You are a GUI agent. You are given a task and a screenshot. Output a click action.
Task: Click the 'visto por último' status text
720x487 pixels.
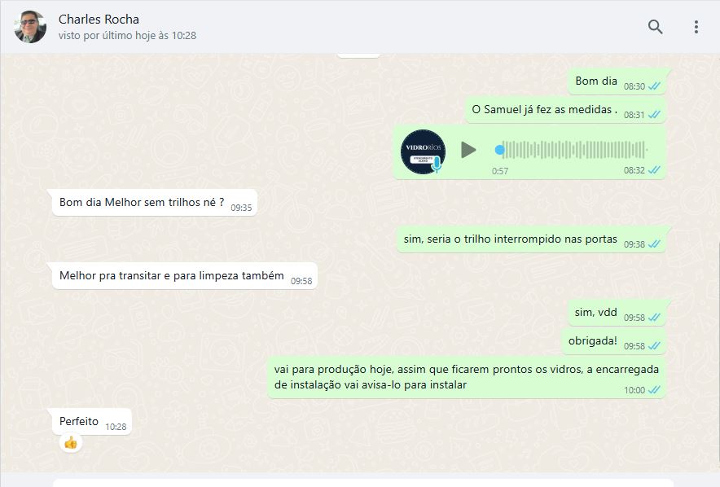[127, 35]
